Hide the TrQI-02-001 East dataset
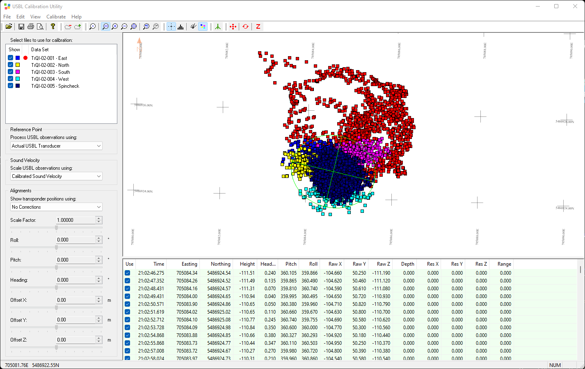 click(10, 57)
